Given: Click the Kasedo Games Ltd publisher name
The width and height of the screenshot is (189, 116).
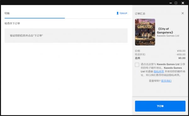Looking at the screenshot, I should point(168,36).
